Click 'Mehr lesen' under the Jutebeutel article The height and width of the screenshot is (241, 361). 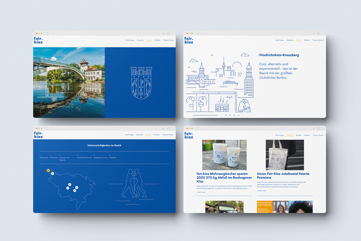click(262, 191)
